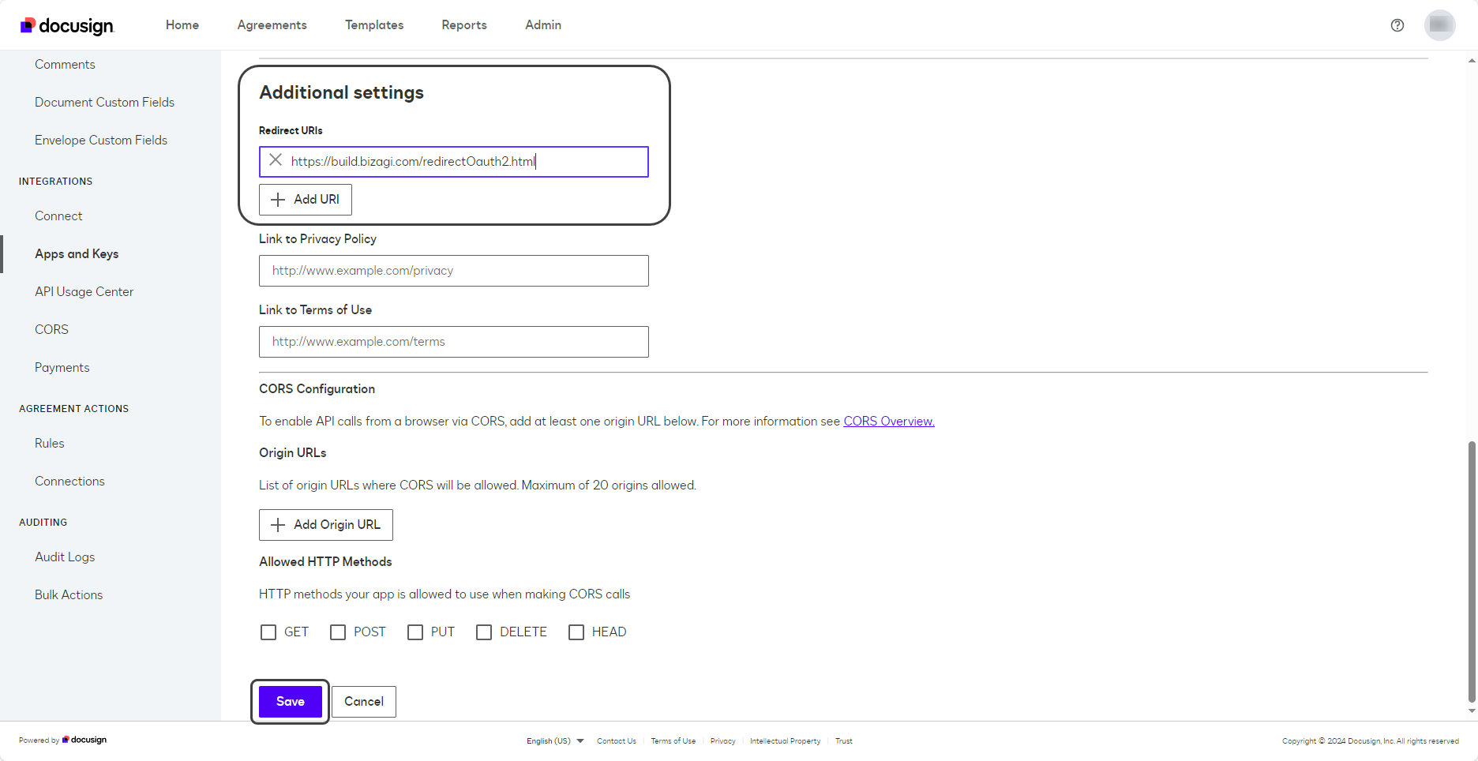
Task: Open the Home tab
Action: point(182,25)
